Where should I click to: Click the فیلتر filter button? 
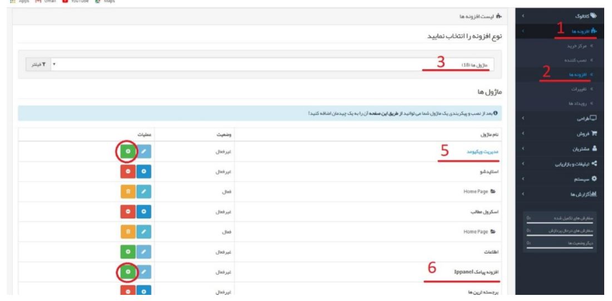pos(38,65)
